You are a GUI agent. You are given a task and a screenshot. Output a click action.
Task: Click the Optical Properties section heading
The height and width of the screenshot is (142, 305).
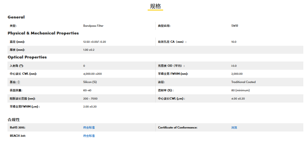pyautogui.click(x=27, y=57)
